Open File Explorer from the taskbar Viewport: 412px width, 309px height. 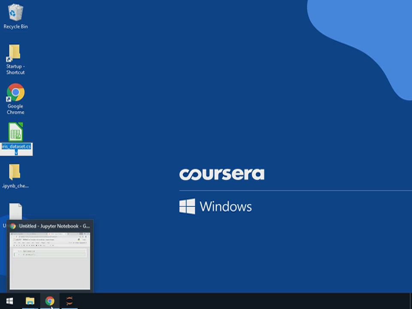click(x=30, y=301)
